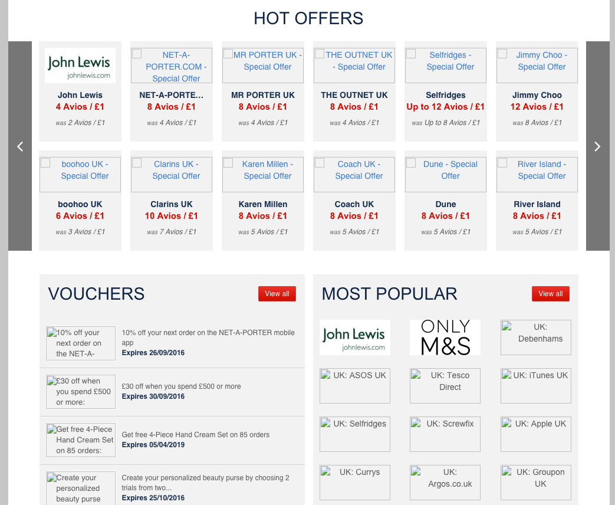The height and width of the screenshot is (505, 615).
Task: Open free 4-Piece Hand Cream Set voucher image
Action: (81, 440)
